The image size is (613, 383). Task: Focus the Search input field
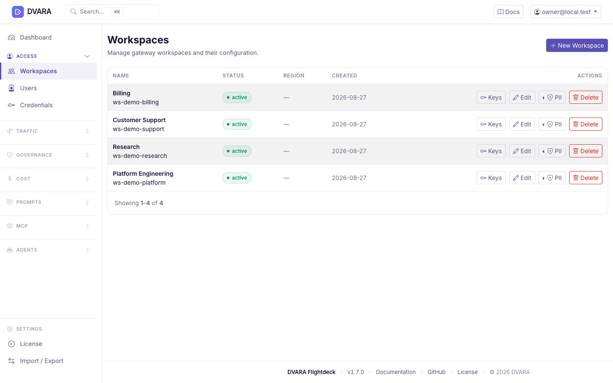[x=112, y=12]
